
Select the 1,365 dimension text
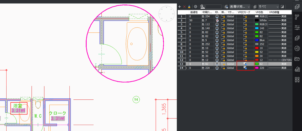point(165,109)
